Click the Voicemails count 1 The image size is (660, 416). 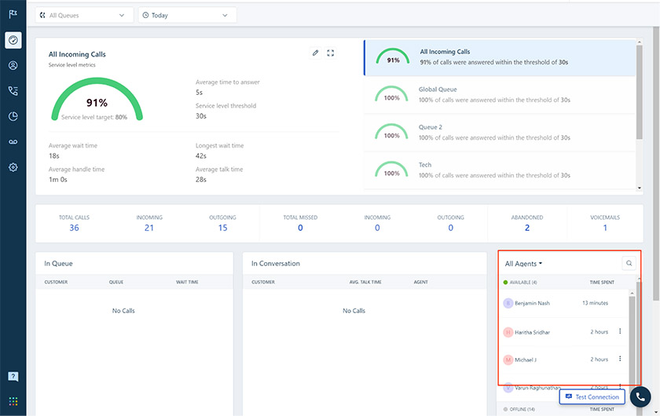[x=605, y=228]
